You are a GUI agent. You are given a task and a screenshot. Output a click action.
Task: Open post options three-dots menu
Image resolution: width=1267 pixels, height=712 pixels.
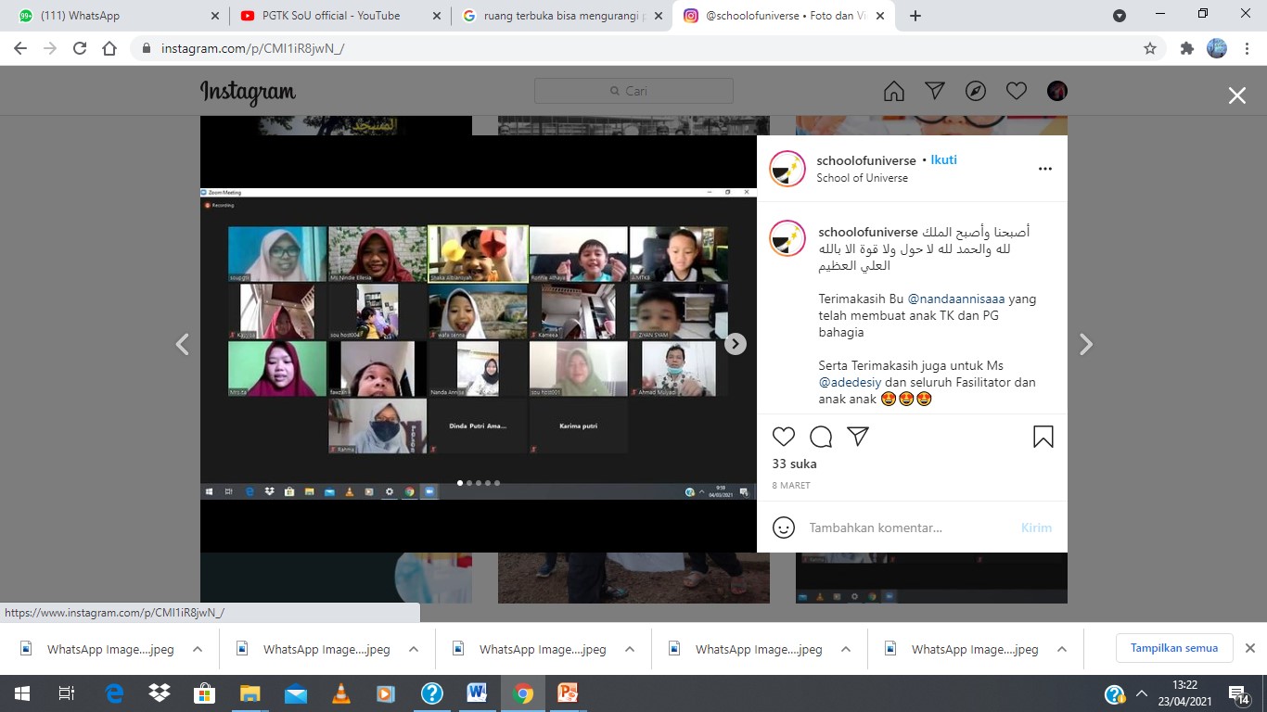(x=1045, y=169)
